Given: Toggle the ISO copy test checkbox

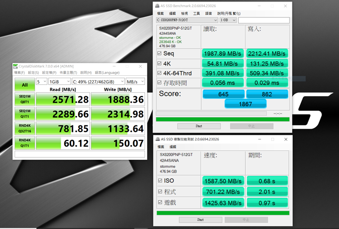Looking at the screenshot, I should point(160,180).
